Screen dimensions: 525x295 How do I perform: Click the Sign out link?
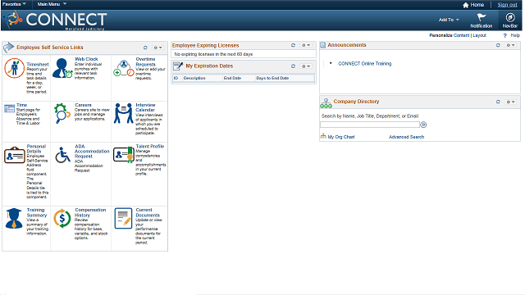(x=507, y=5)
